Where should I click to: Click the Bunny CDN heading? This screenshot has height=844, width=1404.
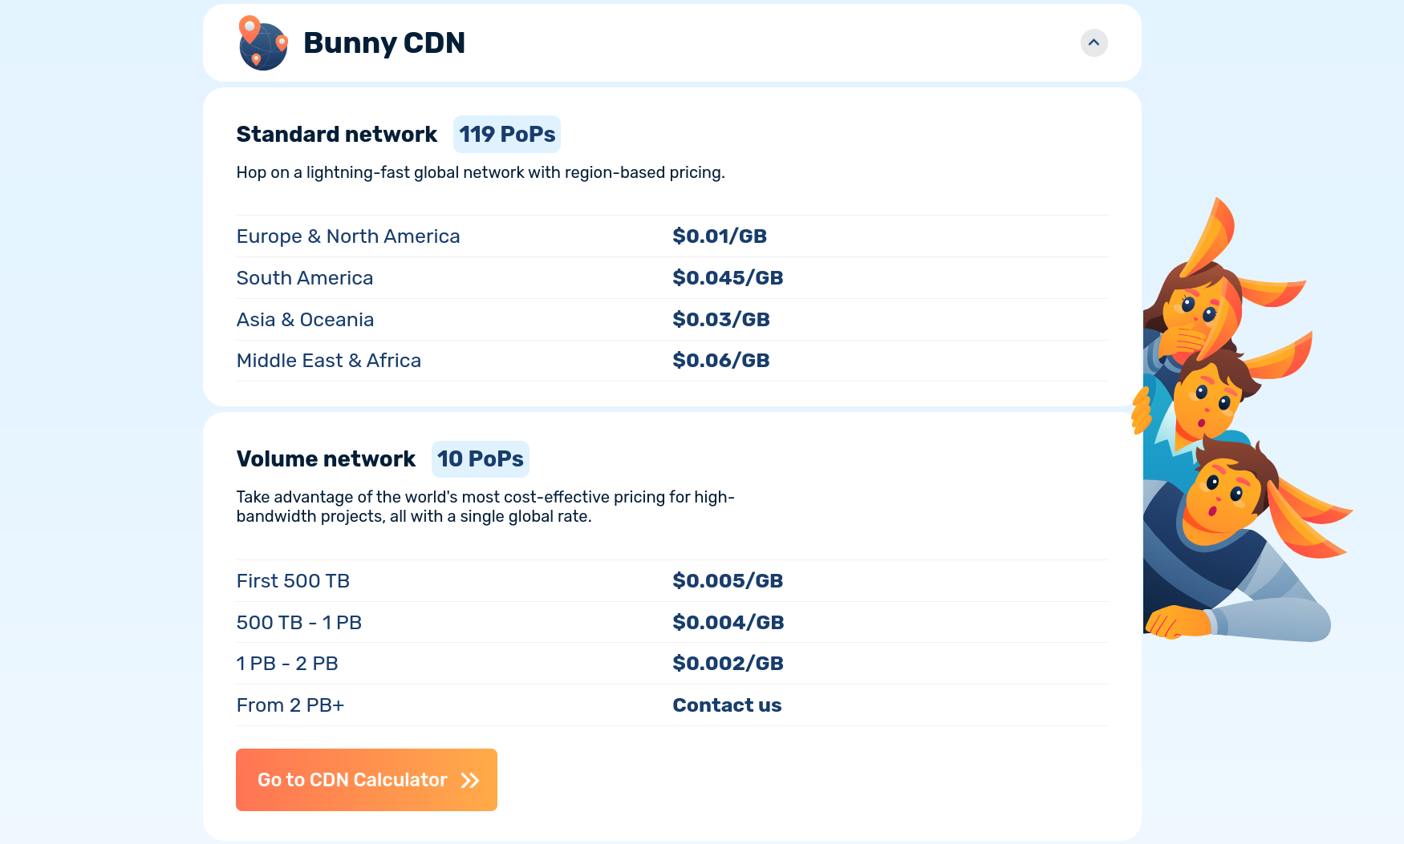[x=383, y=43]
